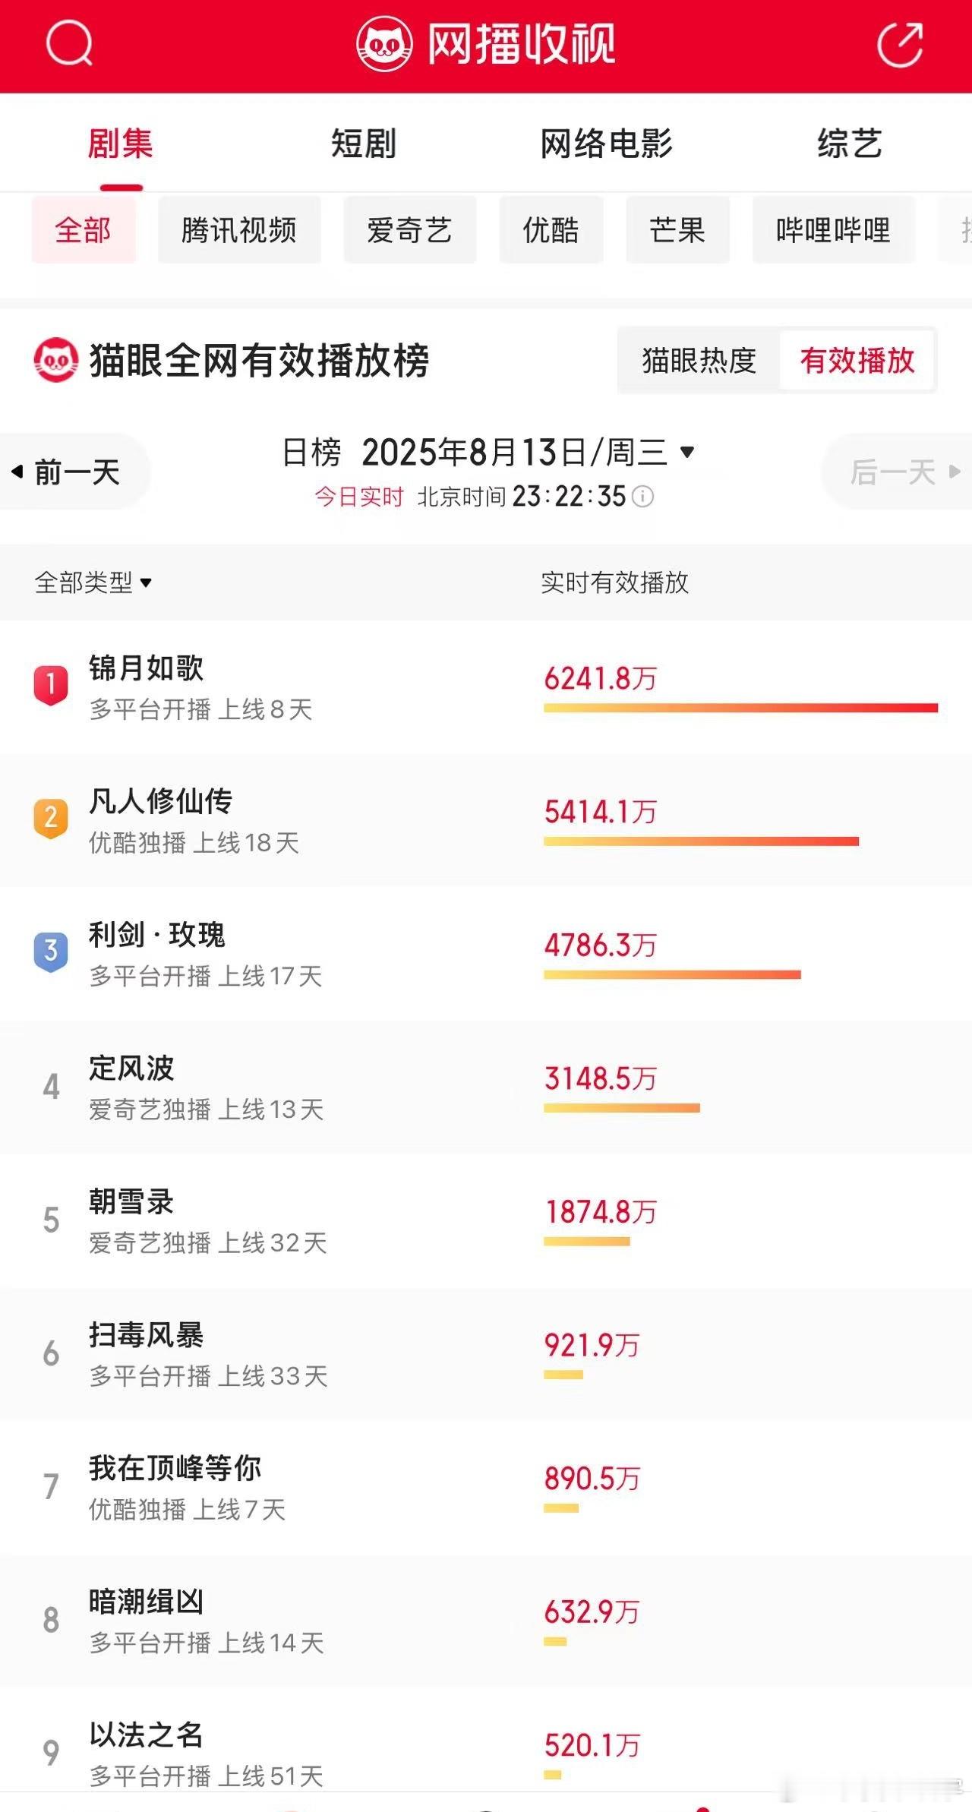Tap the info icon beside Beijing time
The height and width of the screenshot is (1812, 972).
[642, 497]
